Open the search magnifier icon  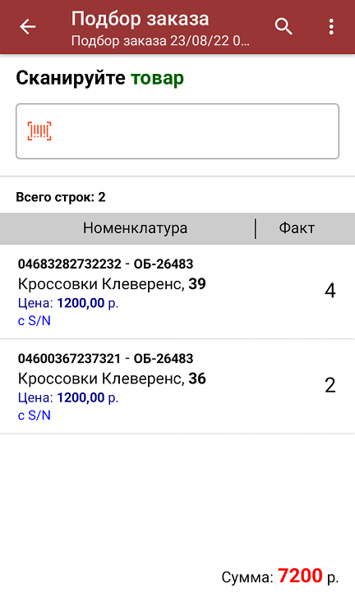(x=284, y=27)
